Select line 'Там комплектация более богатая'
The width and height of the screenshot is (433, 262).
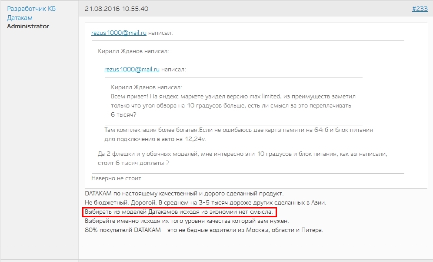point(239,130)
